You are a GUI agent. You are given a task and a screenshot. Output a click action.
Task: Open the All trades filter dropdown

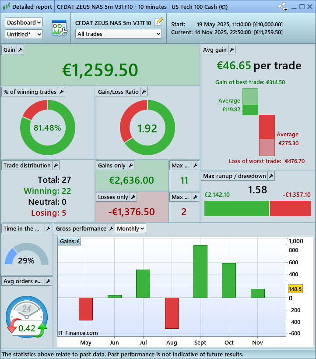point(119,34)
